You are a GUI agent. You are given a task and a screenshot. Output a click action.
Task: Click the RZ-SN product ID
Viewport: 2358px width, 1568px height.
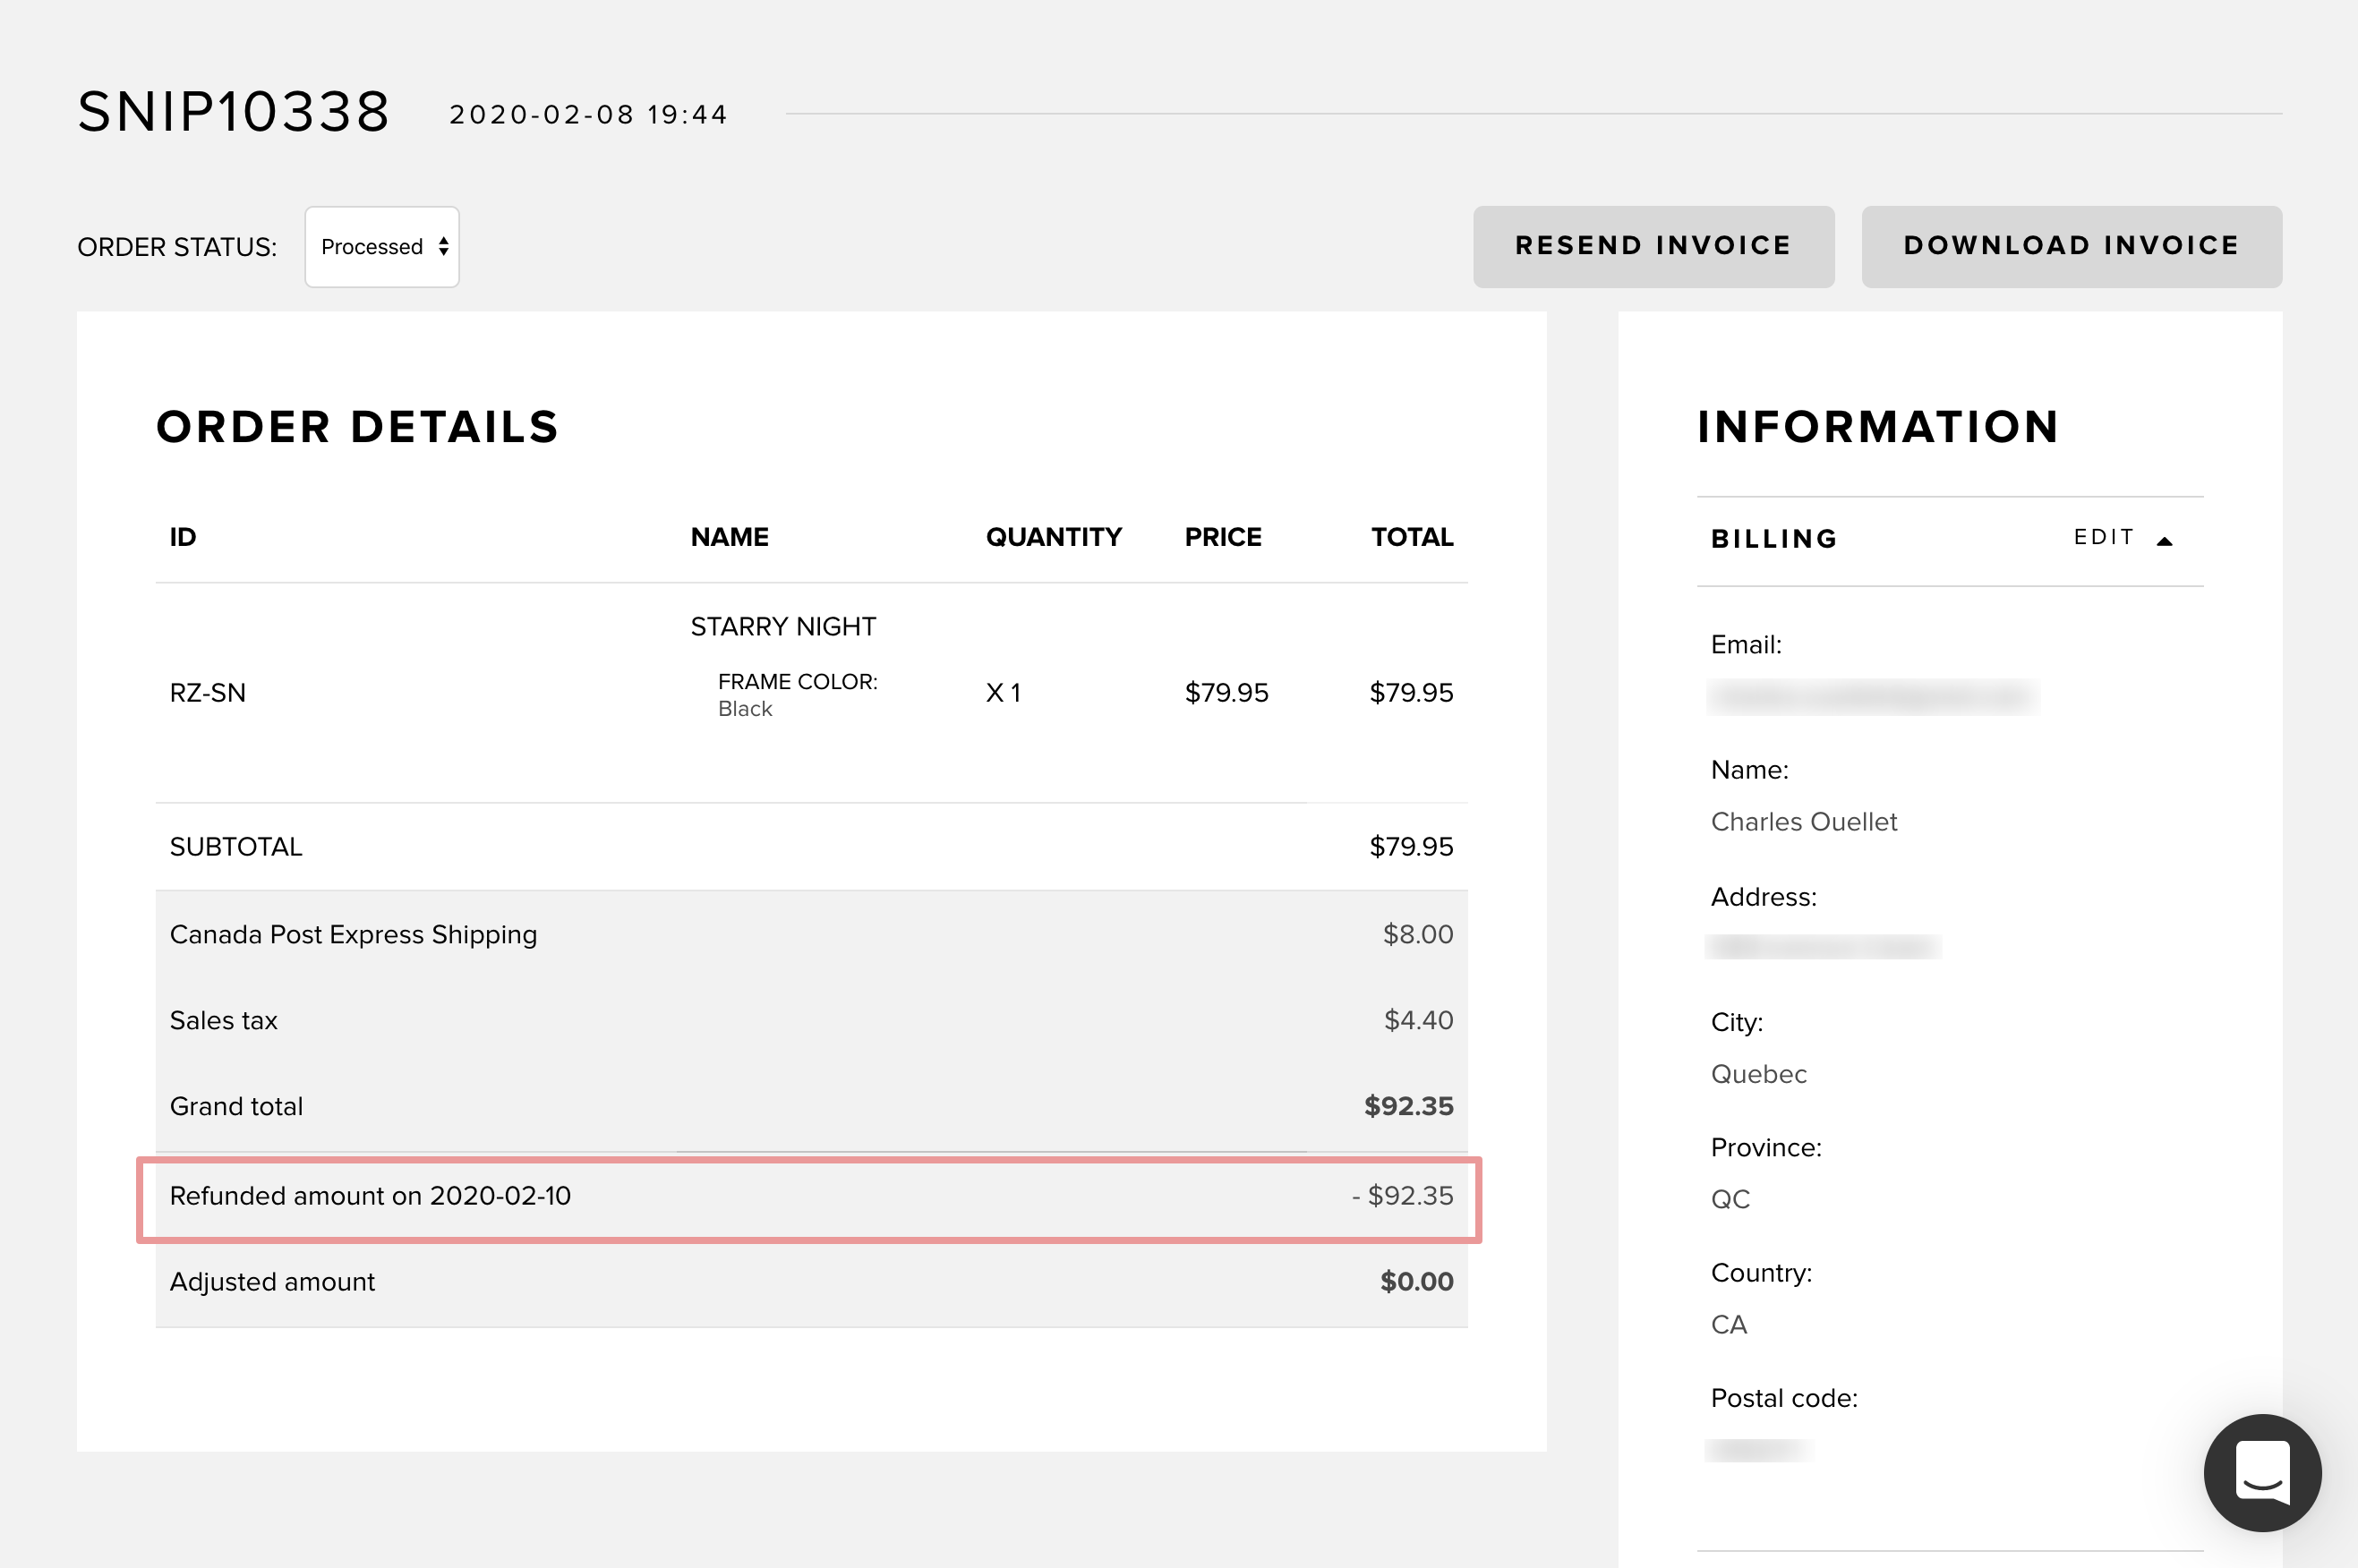point(208,692)
